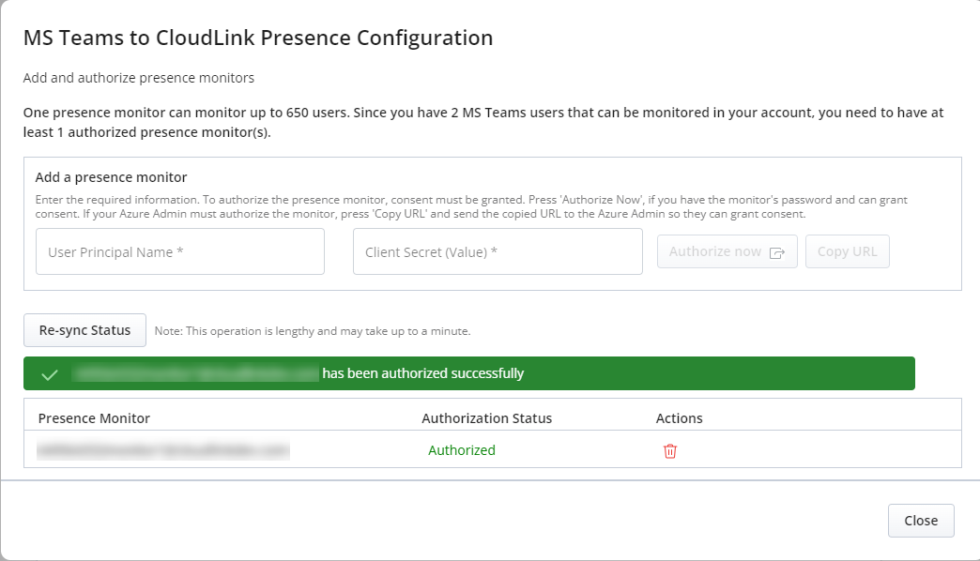Click the Authorize now button
The image size is (980, 561).
tap(727, 251)
